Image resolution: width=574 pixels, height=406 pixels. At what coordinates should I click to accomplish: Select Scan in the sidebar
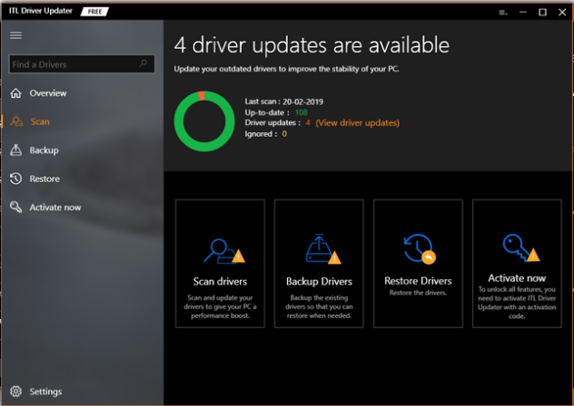(40, 121)
